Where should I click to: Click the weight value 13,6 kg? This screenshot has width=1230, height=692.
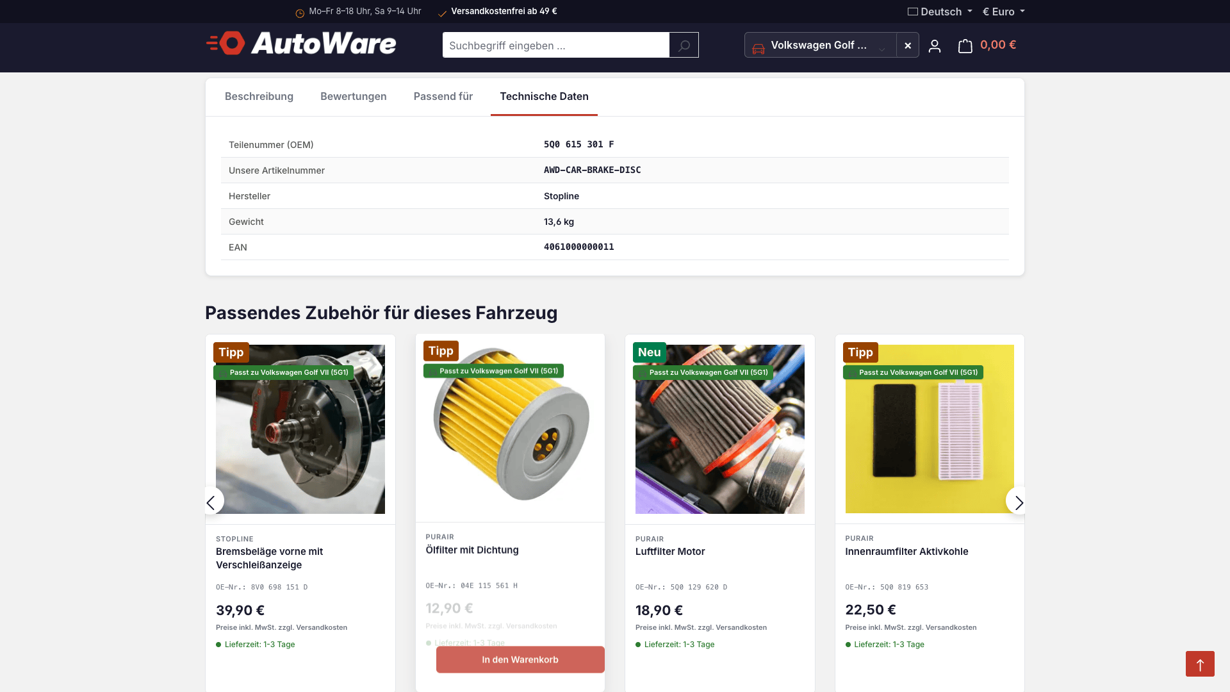click(x=559, y=222)
